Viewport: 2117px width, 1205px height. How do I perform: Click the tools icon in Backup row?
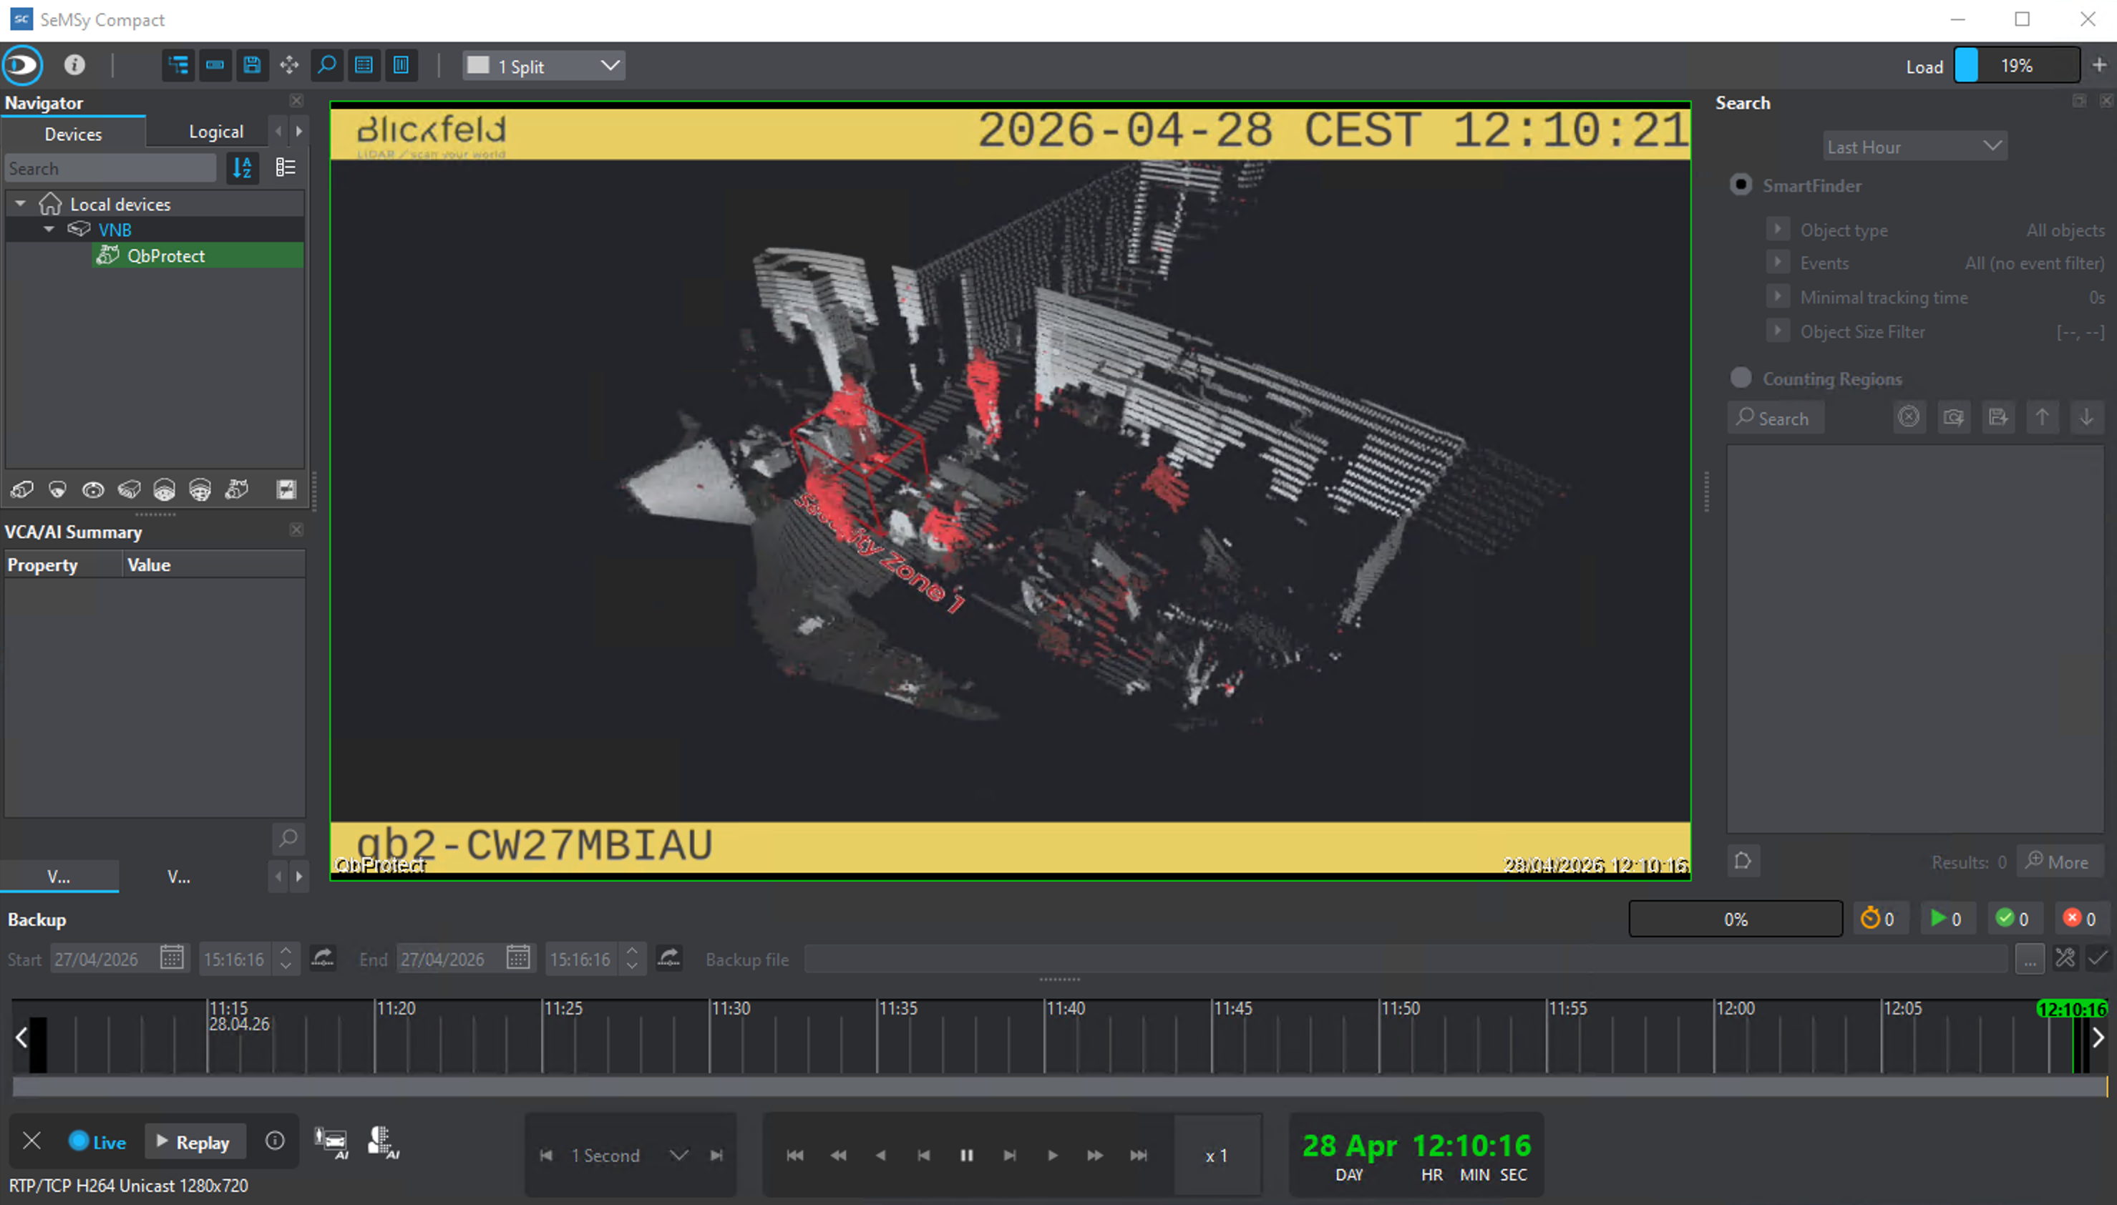tap(2065, 958)
